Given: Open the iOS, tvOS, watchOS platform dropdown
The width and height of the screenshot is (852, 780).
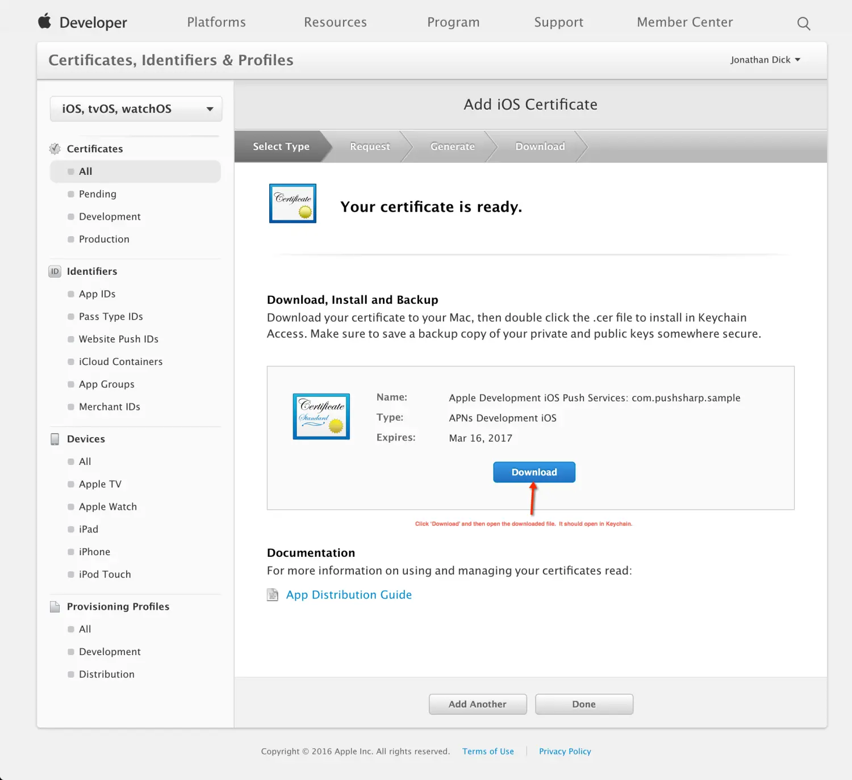Looking at the screenshot, I should coord(136,108).
